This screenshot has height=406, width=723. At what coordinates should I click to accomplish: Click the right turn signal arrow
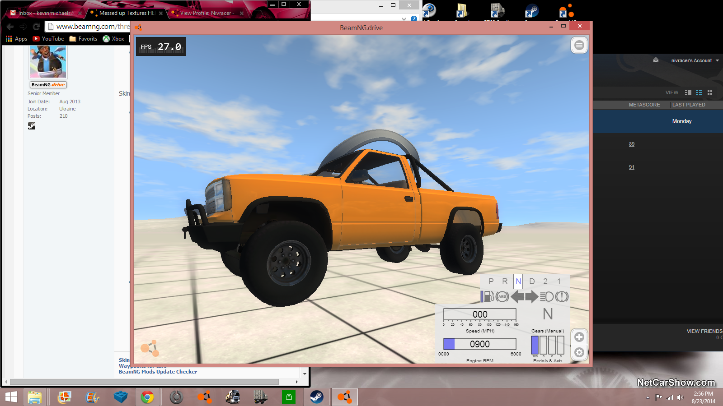tap(532, 296)
